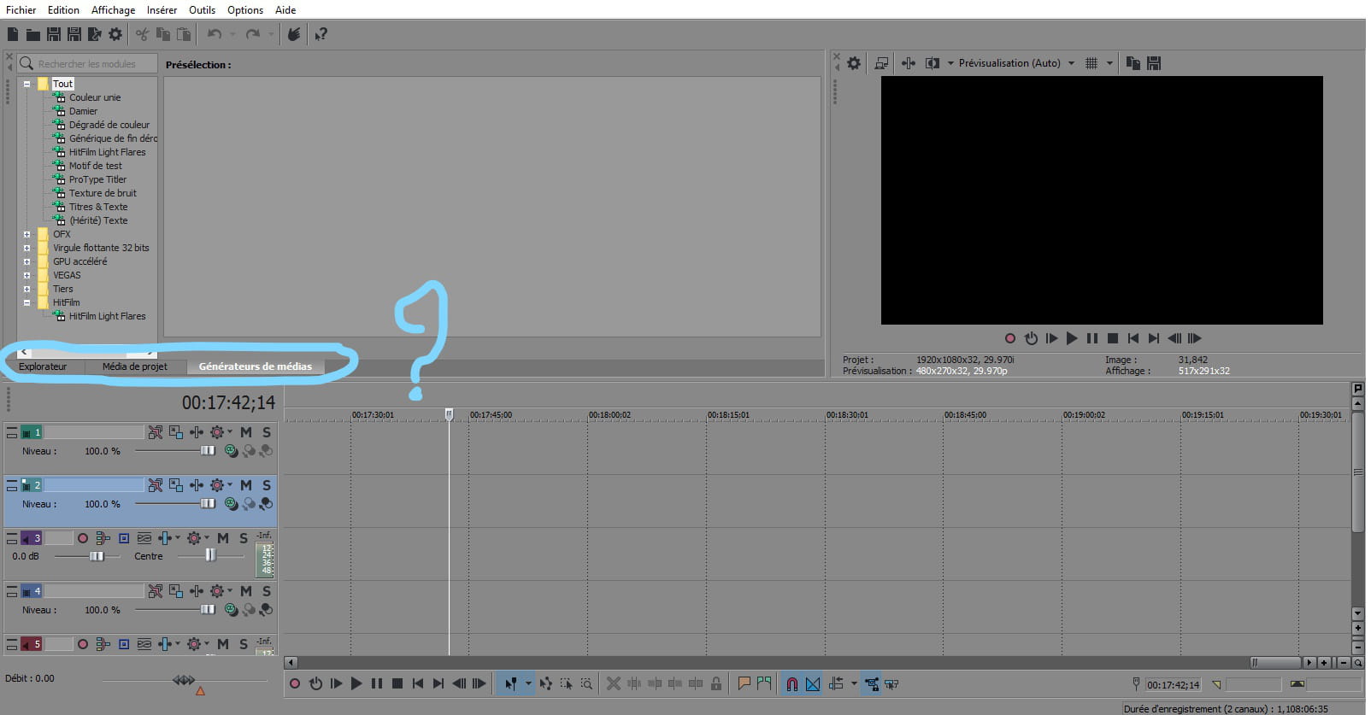Expand the OFX folder

(x=26, y=234)
